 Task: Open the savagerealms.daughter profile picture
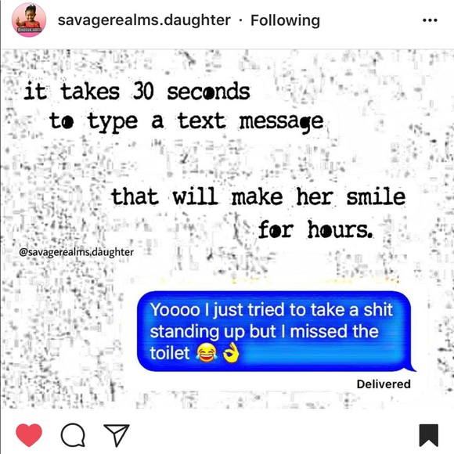[x=29, y=20]
